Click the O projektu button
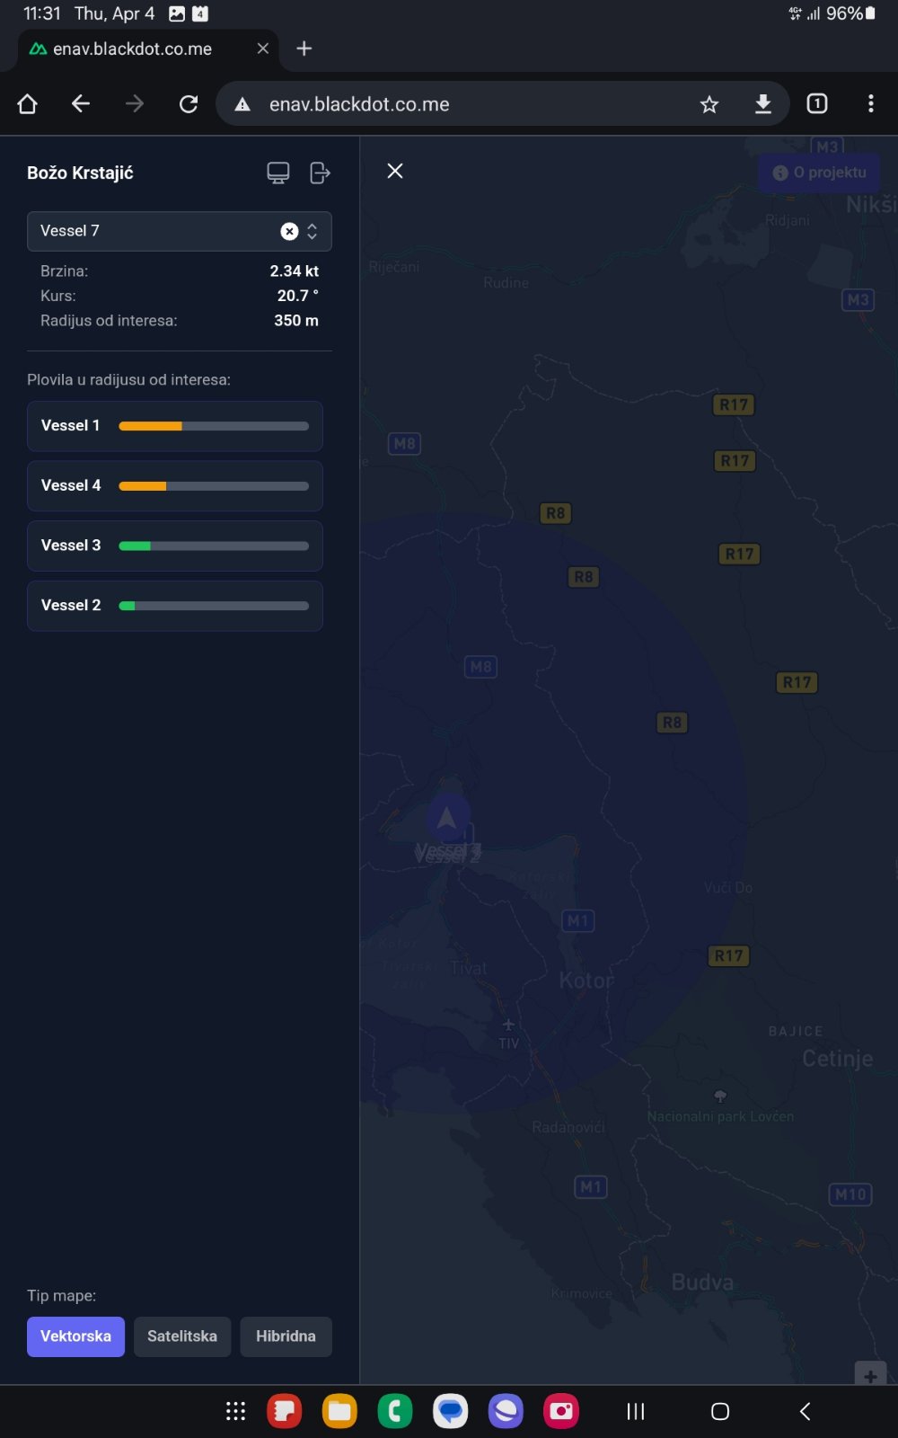 point(820,173)
